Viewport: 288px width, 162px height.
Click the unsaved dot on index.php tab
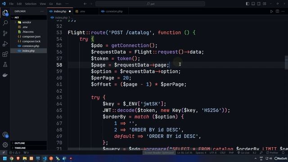70,11
